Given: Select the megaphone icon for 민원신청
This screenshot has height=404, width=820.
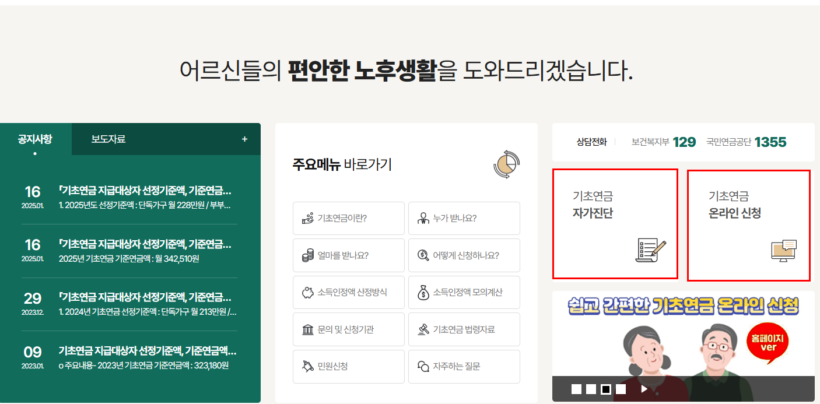Looking at the screenshot, I should tap(307, 366).
